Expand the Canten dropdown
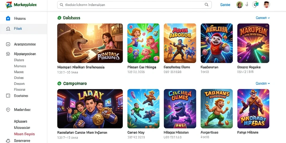This screenshot has width=286, height=143. click(263, 18)
